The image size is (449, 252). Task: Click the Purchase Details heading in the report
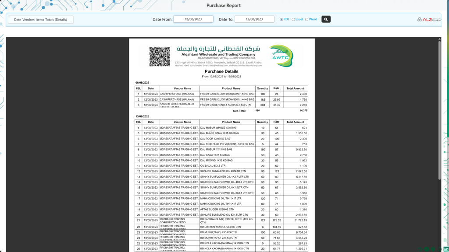pyautogui.click(x=221, y=71)
